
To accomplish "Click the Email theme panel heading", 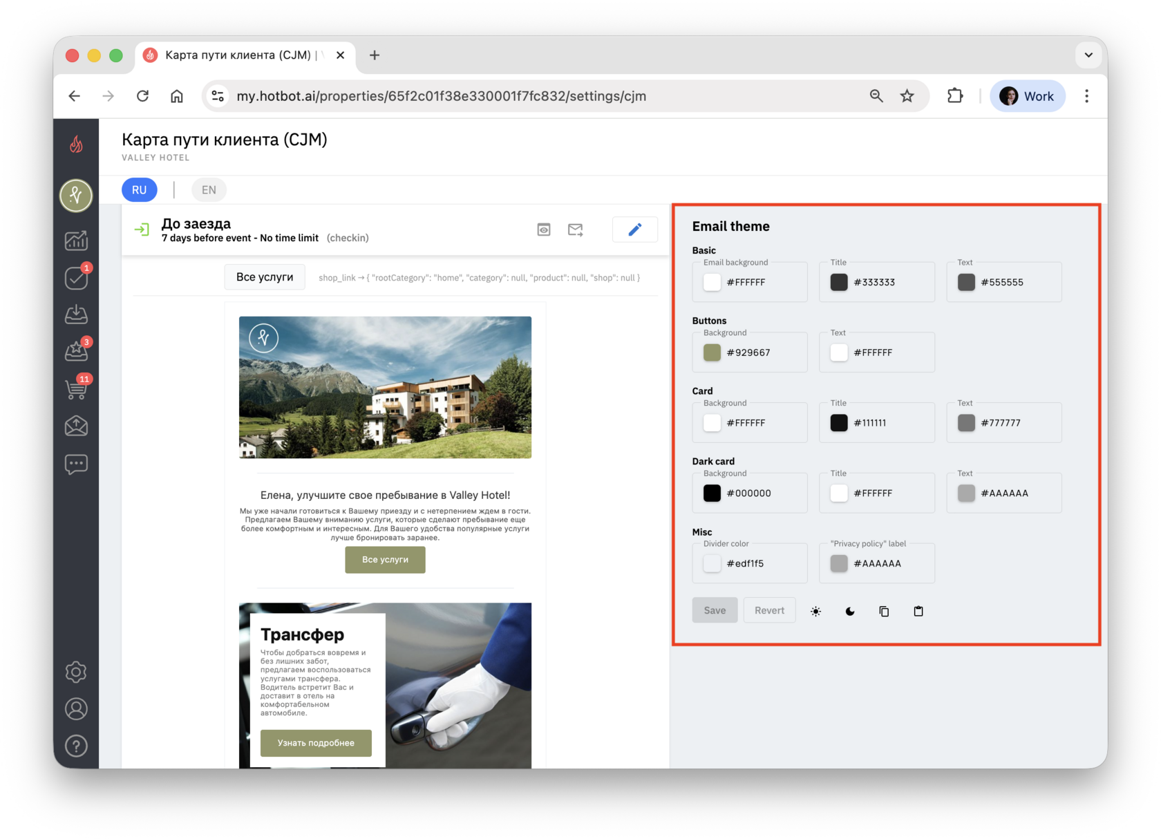I will tap(731, 226).
